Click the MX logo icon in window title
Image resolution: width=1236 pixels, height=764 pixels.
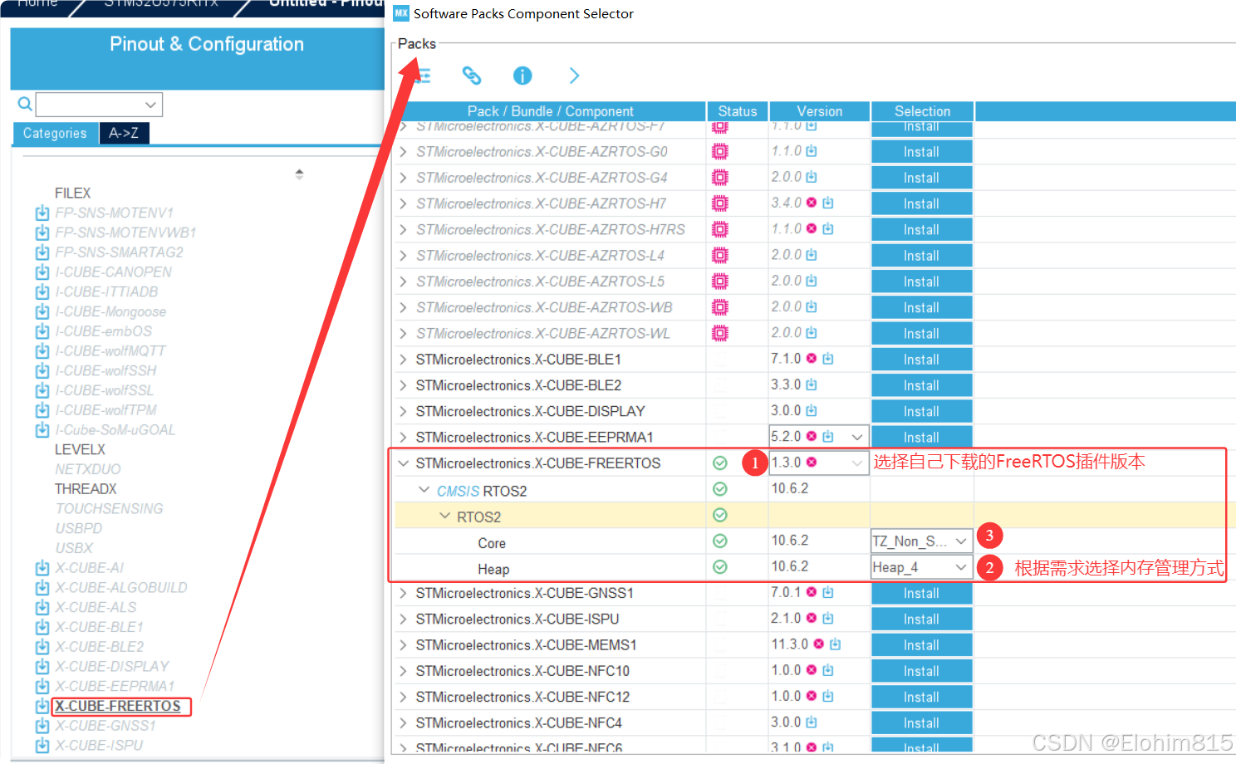click(401, 13)
